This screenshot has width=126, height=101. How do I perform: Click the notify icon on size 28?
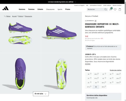click(91, 74)
